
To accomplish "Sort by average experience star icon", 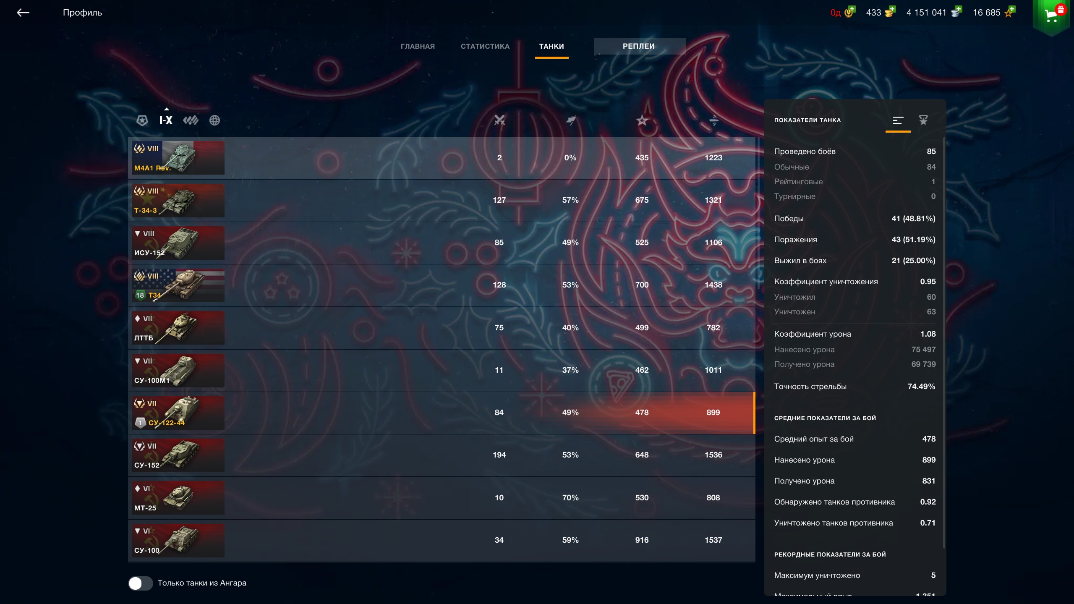I will click(x=642, y=120).
